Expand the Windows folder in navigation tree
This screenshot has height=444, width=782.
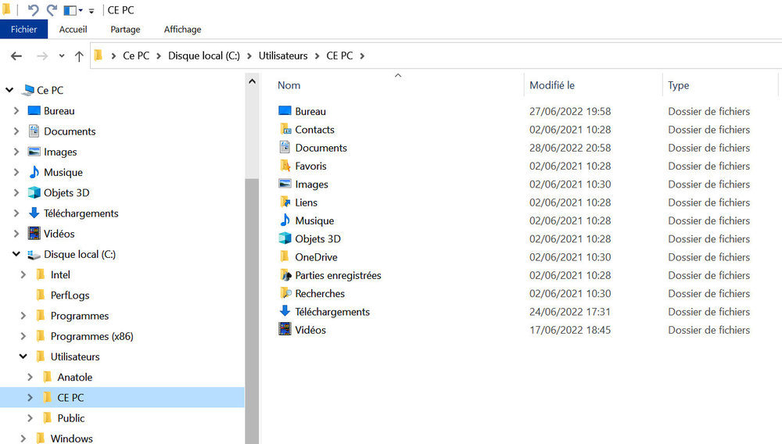click(x=23, y=439)
